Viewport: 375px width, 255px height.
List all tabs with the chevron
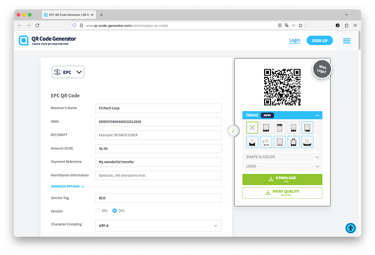tap(346, 15)
